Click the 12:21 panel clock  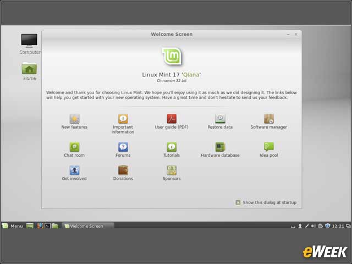coord(338,226)
